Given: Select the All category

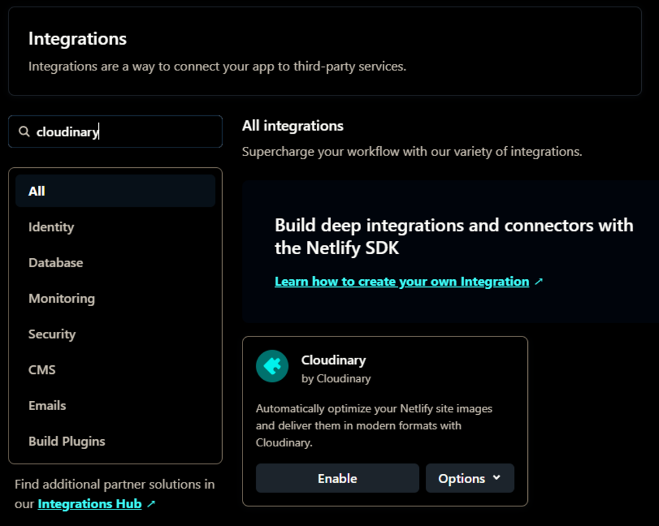Looking at the screenshot, I should (37, 192).
